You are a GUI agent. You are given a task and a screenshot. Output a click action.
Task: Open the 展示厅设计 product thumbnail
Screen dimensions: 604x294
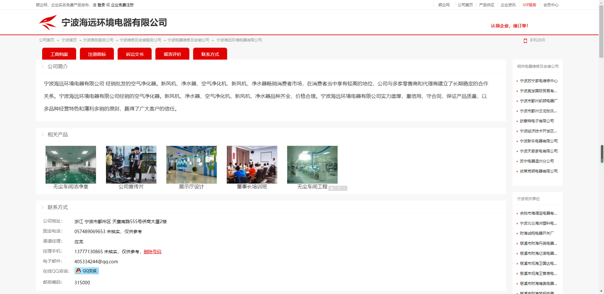(192, 165)
